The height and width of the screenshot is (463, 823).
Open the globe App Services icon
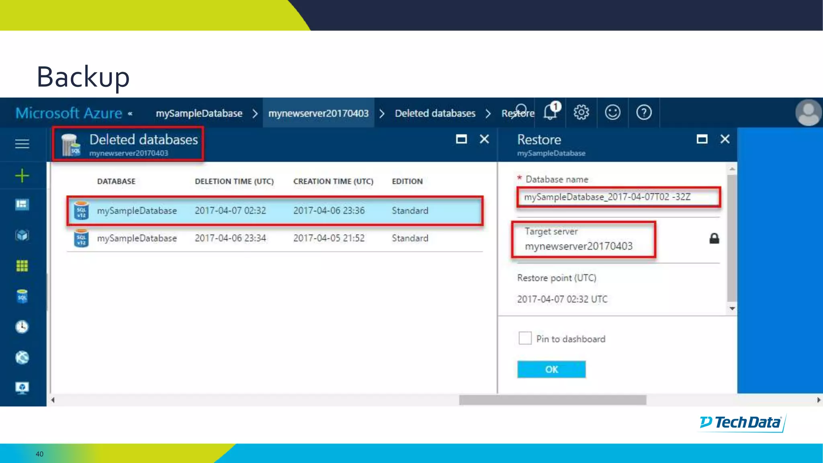tap(22, 357)
